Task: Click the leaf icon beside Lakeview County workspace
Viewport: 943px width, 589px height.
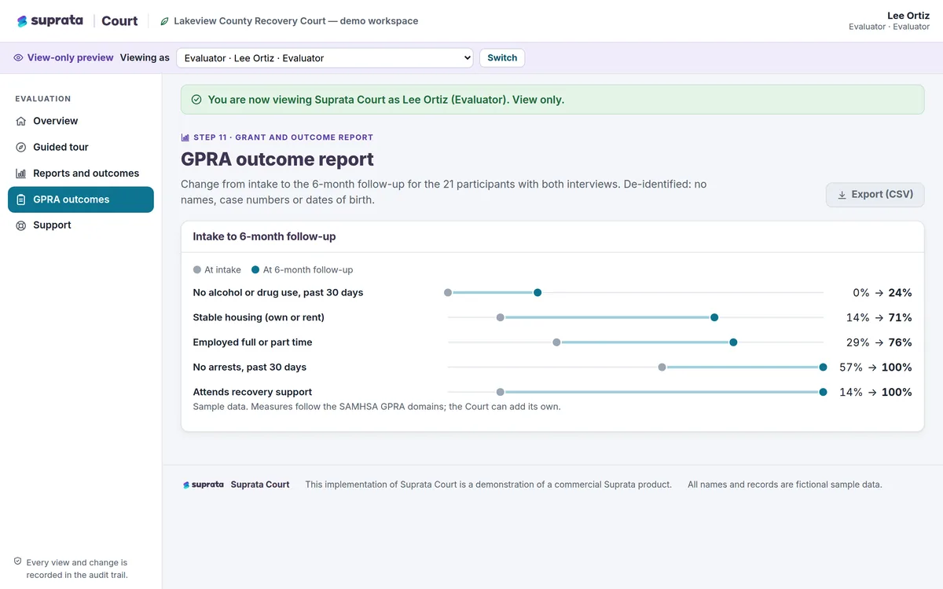Action: [164, 21]
